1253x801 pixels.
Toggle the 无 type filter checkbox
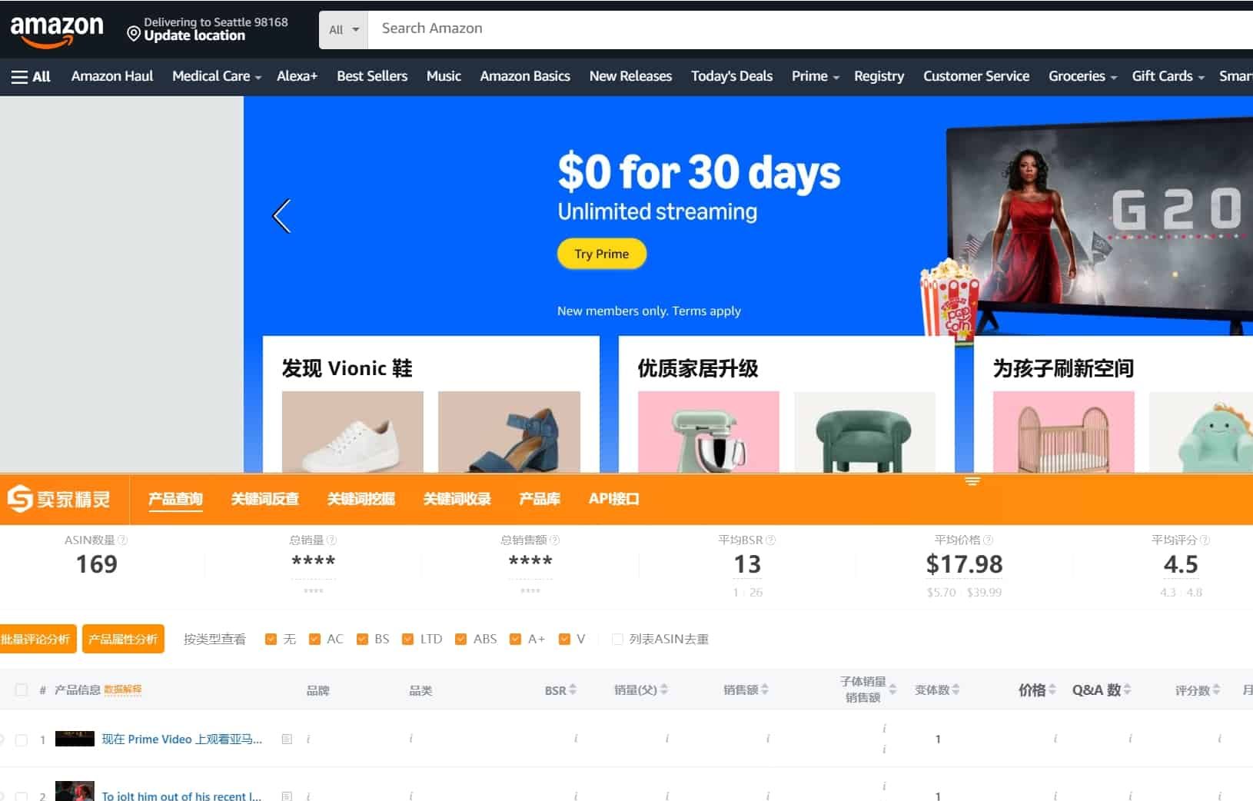271,640
